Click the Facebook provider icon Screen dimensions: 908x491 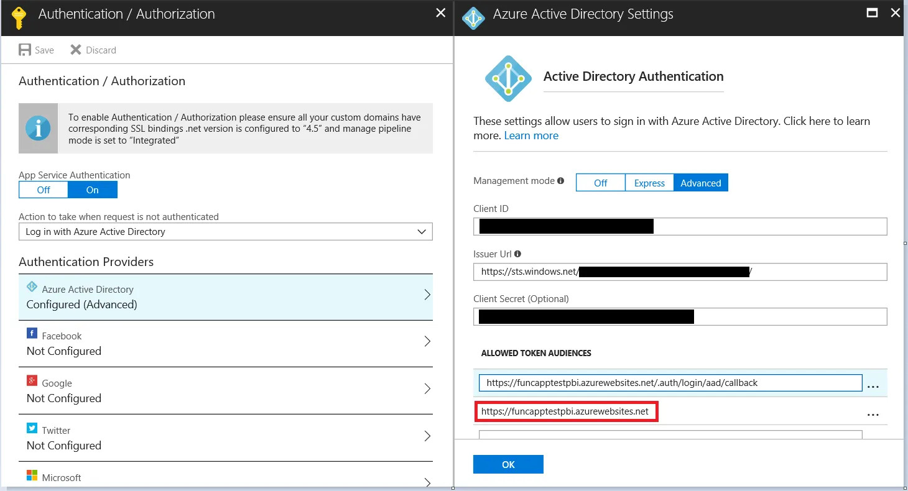pos(32,334)
